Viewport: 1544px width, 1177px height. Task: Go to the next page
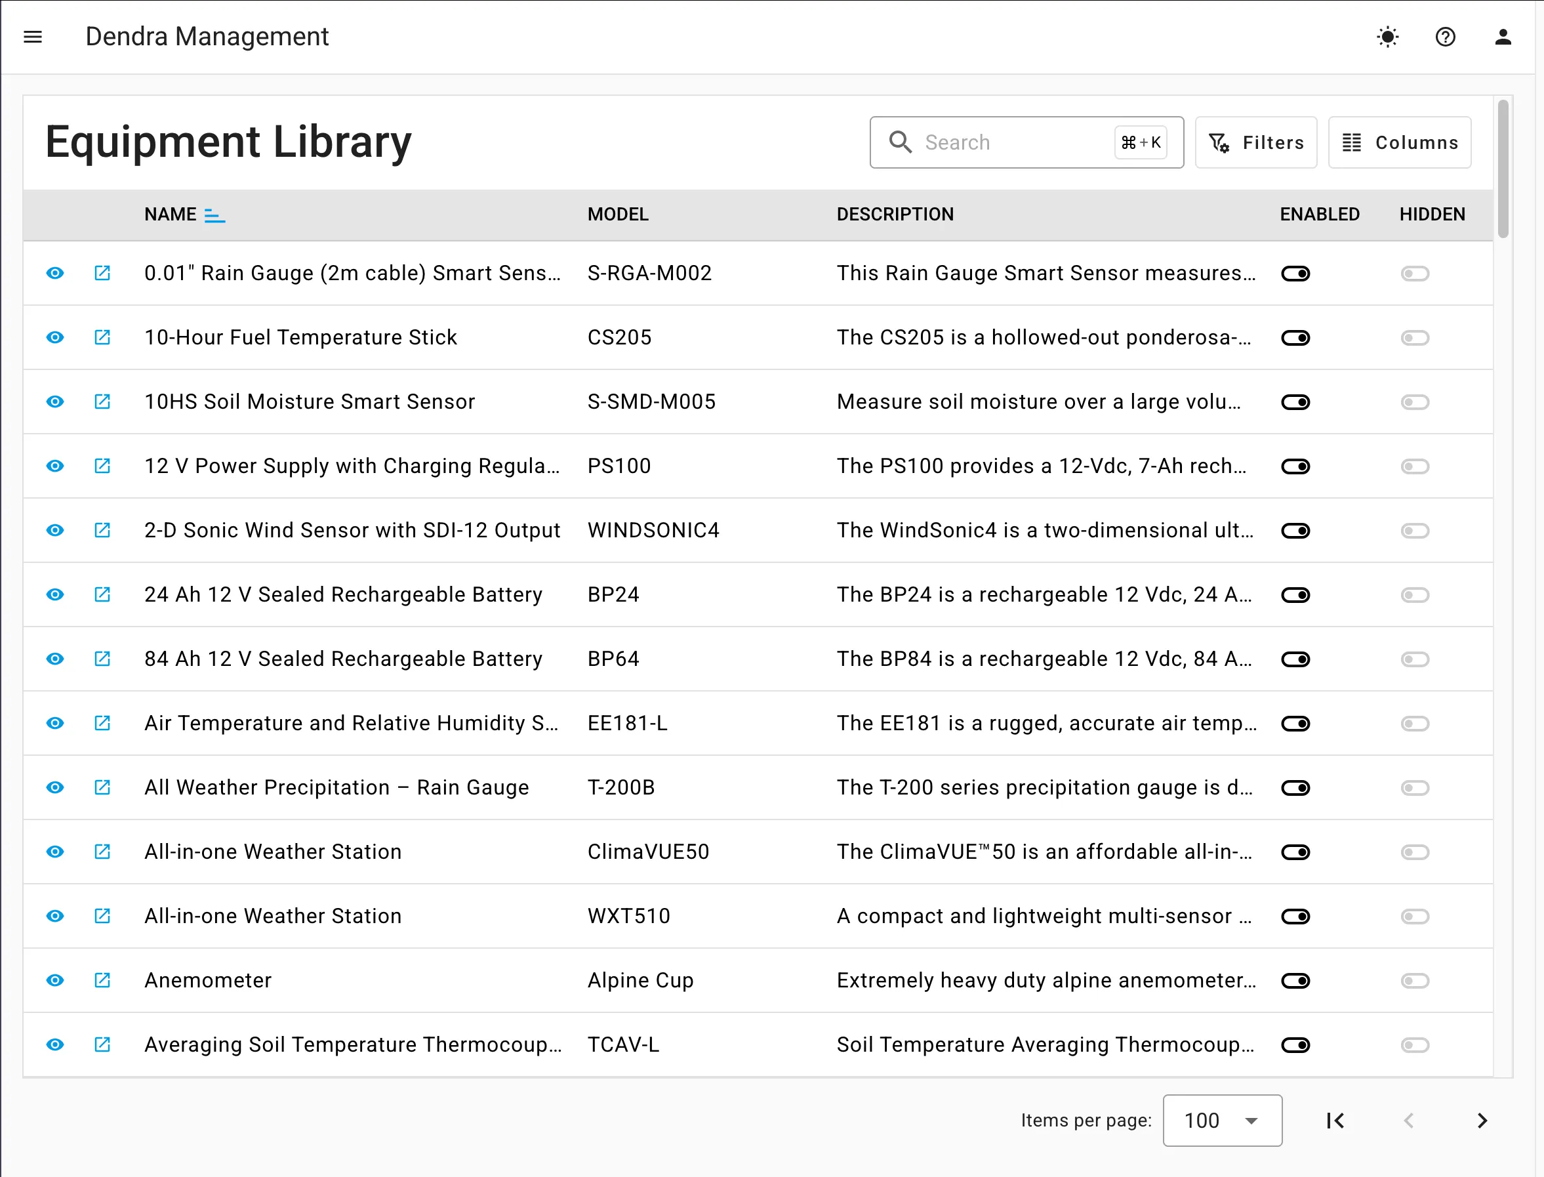pyautogui.click(x=1482, y=1121)
